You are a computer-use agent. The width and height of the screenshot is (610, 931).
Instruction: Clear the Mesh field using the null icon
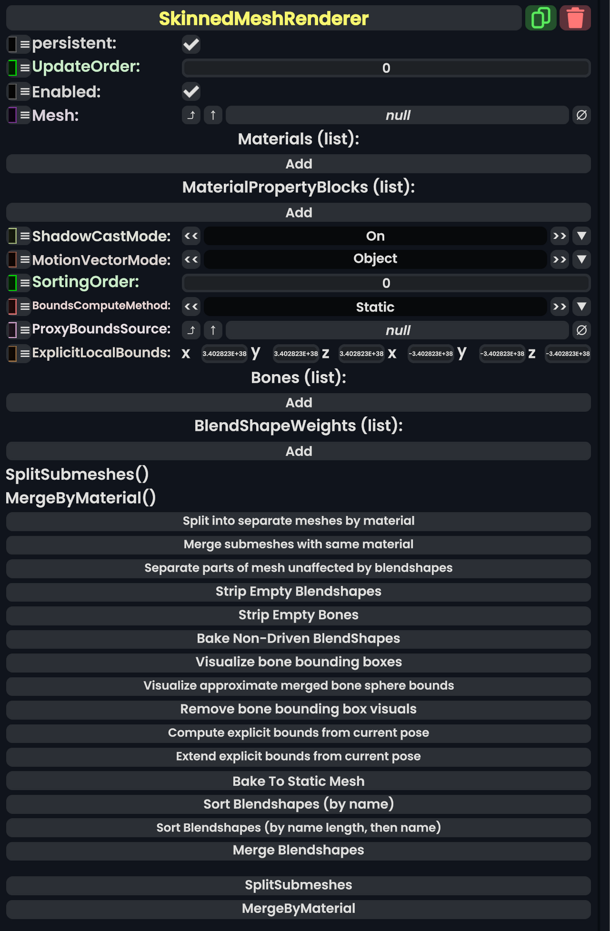[x=581, y=115]
